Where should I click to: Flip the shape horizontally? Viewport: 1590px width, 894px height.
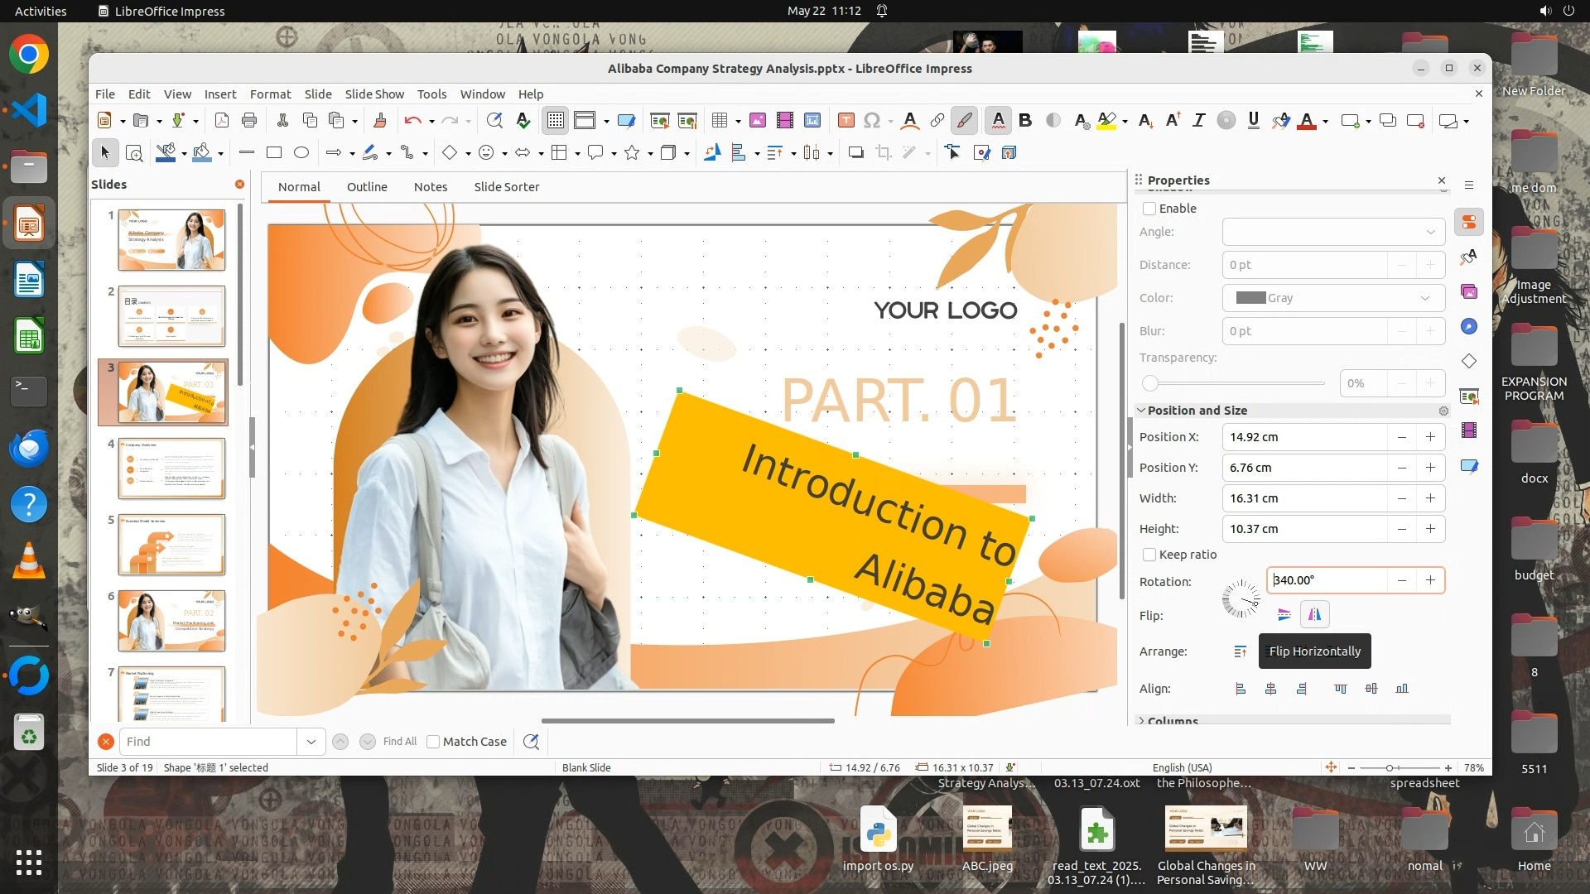coord(1314,615)
